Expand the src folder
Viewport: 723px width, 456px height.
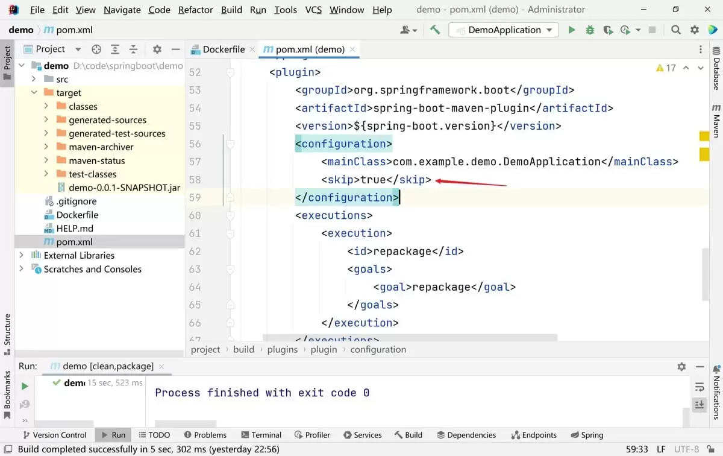pyautogui.click(x=34, y=79)
